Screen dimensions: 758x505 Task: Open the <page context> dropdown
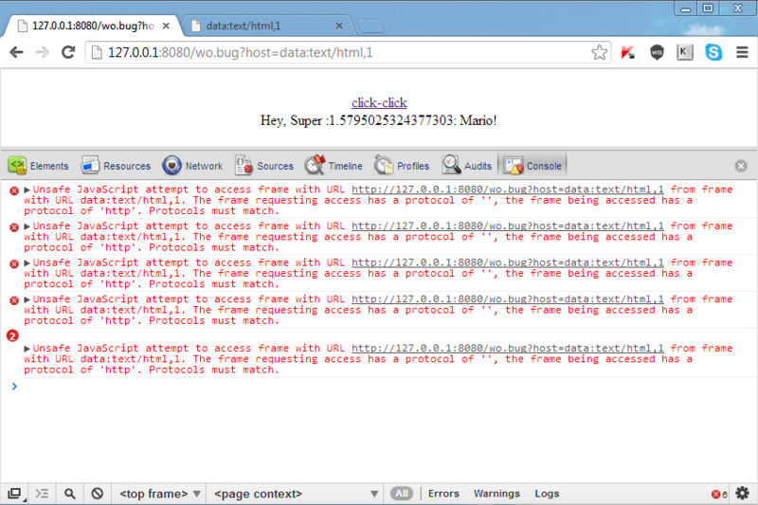(x=296, y=494)
